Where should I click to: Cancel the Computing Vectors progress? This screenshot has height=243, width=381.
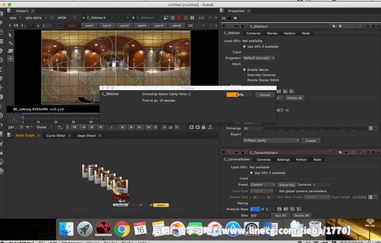(x=265, y=95)
